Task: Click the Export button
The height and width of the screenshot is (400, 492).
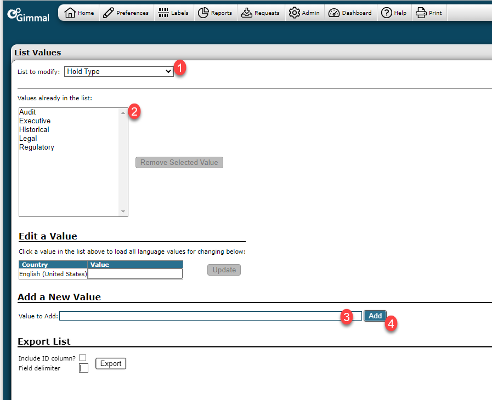Action: coord(111,364)
